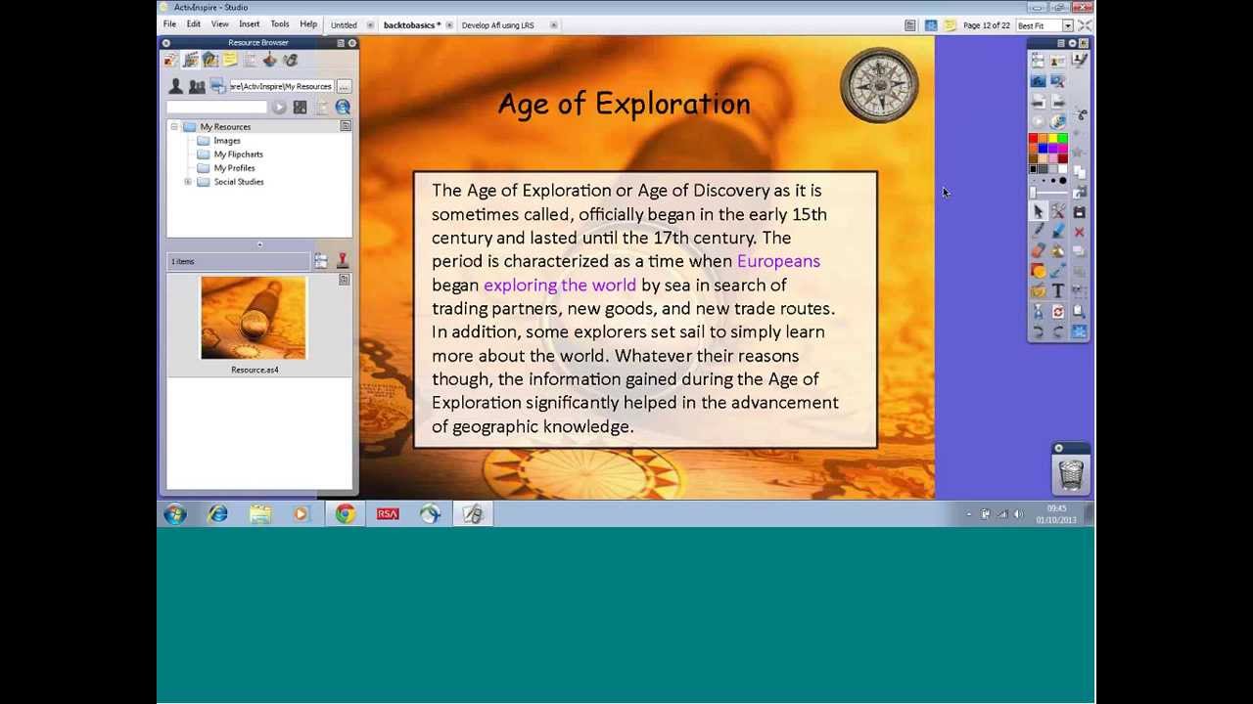Collapse resource folder pane with small arrow

click(259, 244)
